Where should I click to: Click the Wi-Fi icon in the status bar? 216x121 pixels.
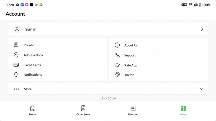point(191,5)
